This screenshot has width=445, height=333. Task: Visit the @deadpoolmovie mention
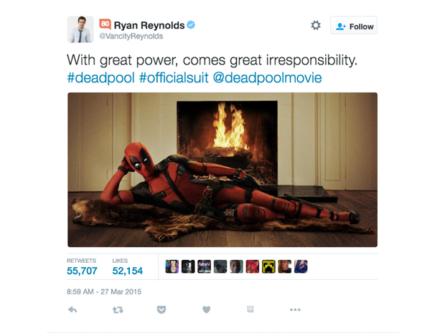(267, 77)
